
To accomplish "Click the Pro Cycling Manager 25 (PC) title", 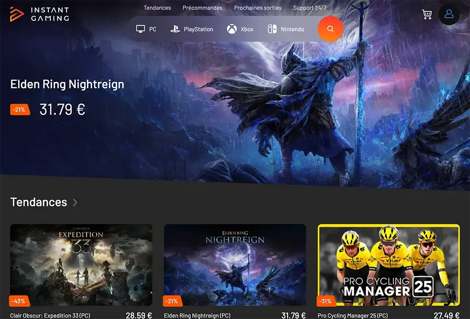I will (x=353, y=316).
